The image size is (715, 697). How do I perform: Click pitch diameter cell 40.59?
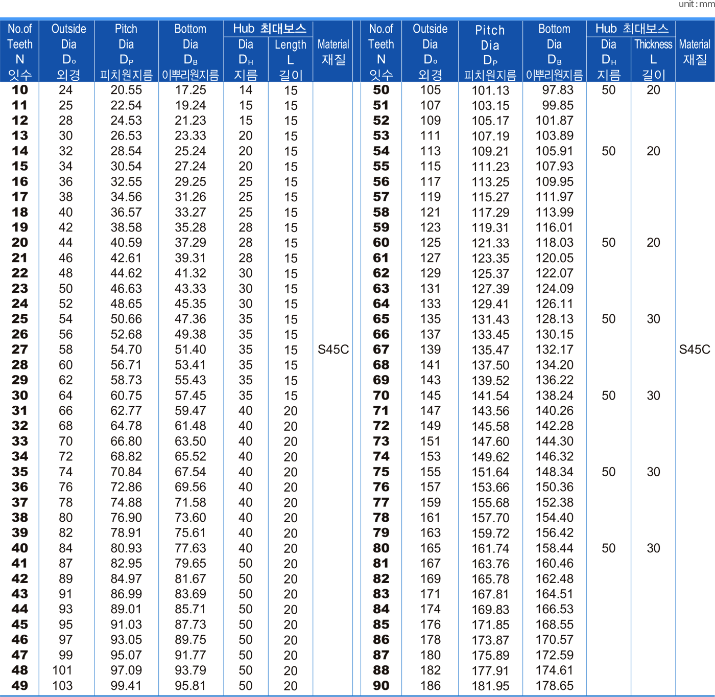tap(126, 243)
